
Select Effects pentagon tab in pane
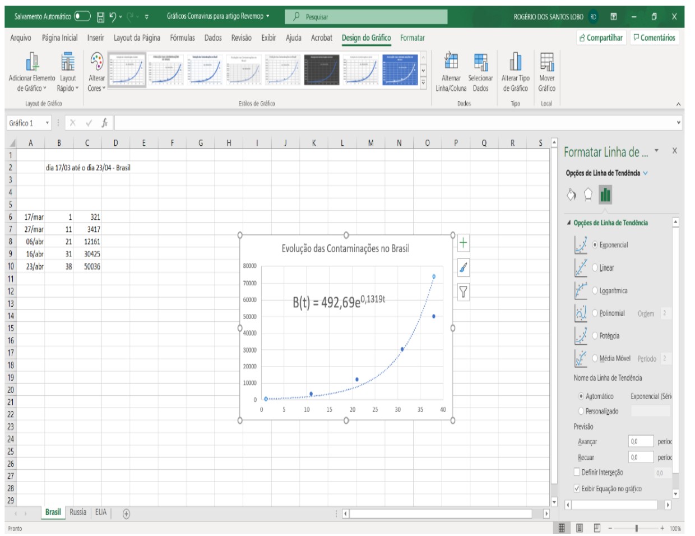(588, 195)
